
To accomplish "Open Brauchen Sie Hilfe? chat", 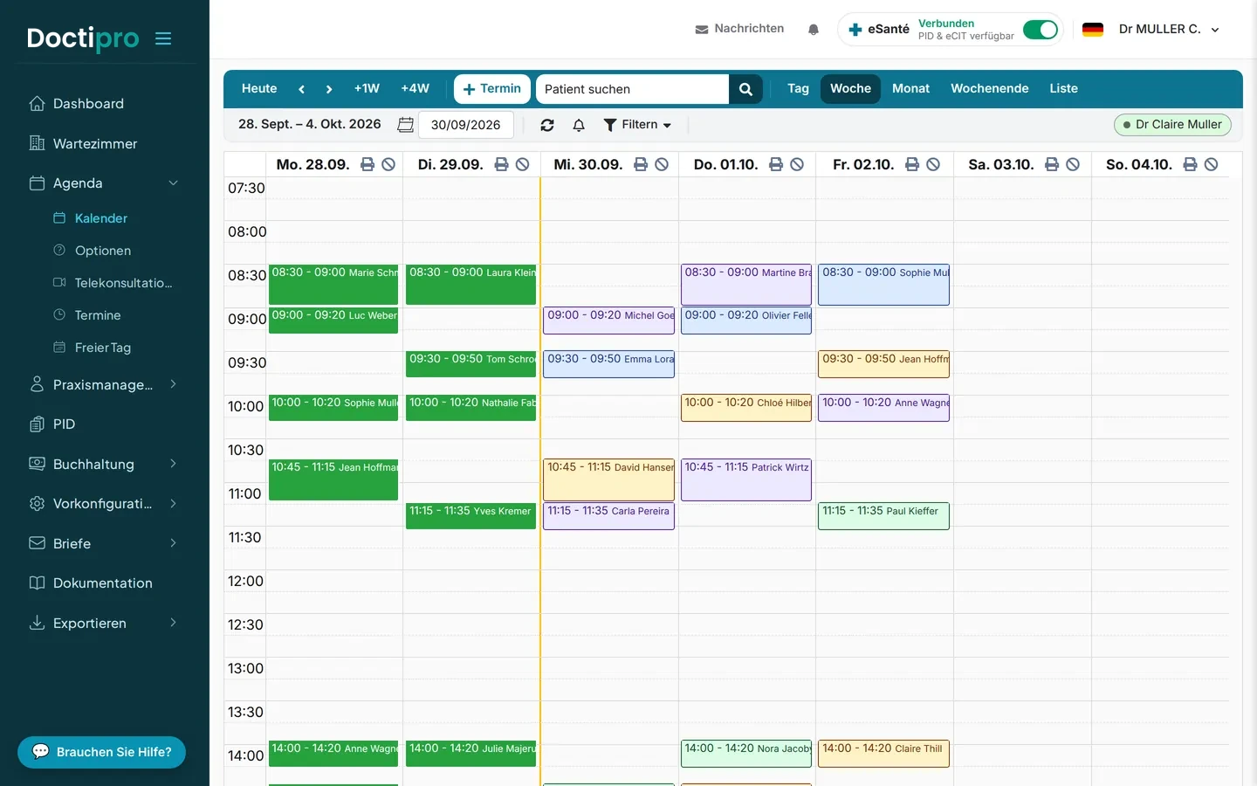I will (101, 752).
